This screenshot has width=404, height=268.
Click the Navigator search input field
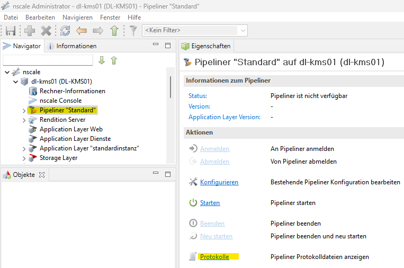pyautogui.click(x=48, y=60)
